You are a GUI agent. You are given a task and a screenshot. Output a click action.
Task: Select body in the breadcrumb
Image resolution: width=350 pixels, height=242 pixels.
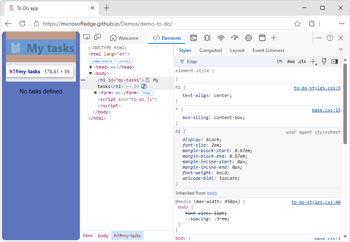pyautogui.click(x=103, y=236)
